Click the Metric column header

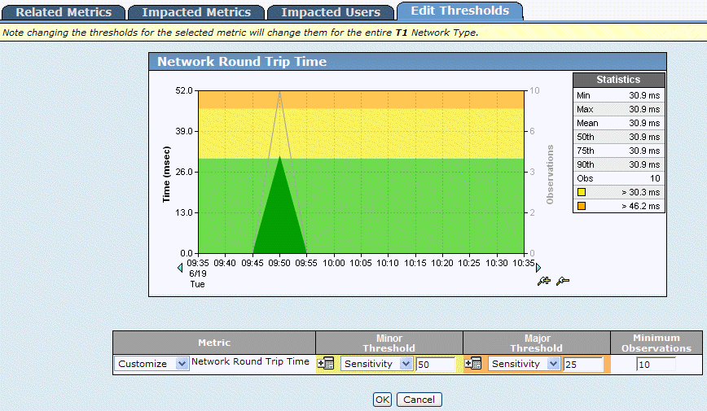click(x=214, y=343)
